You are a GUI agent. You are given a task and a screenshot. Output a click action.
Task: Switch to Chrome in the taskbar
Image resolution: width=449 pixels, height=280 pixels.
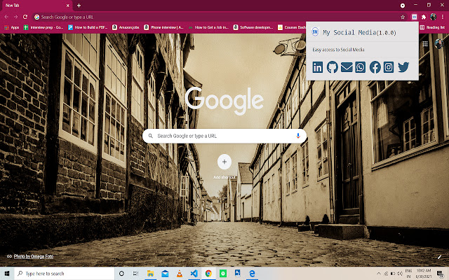pos(208,274)
